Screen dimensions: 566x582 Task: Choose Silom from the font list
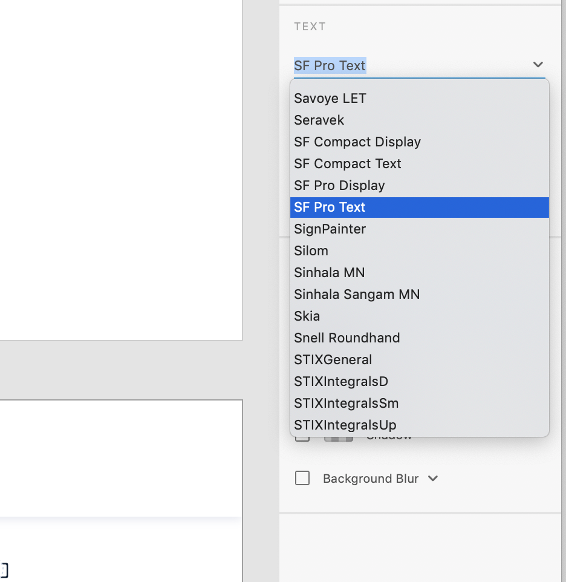[x=311, y=250]
